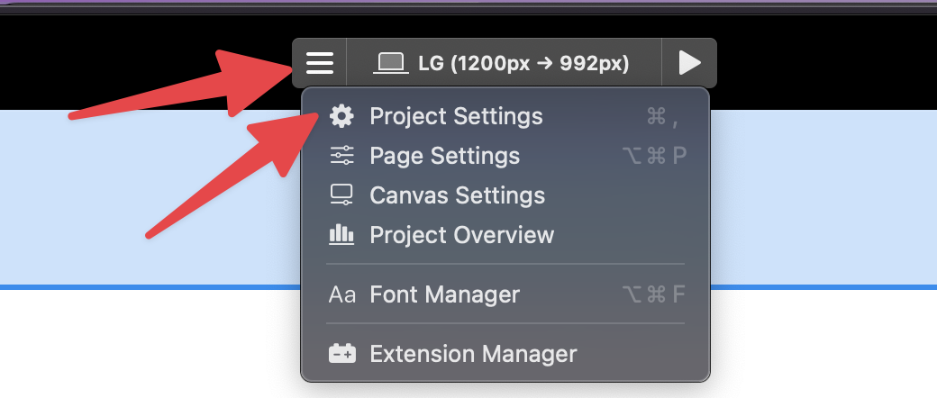Click the monitor icon beside Canvas Settings
This screenshot has height=398, width=937.
coord(341,195)
